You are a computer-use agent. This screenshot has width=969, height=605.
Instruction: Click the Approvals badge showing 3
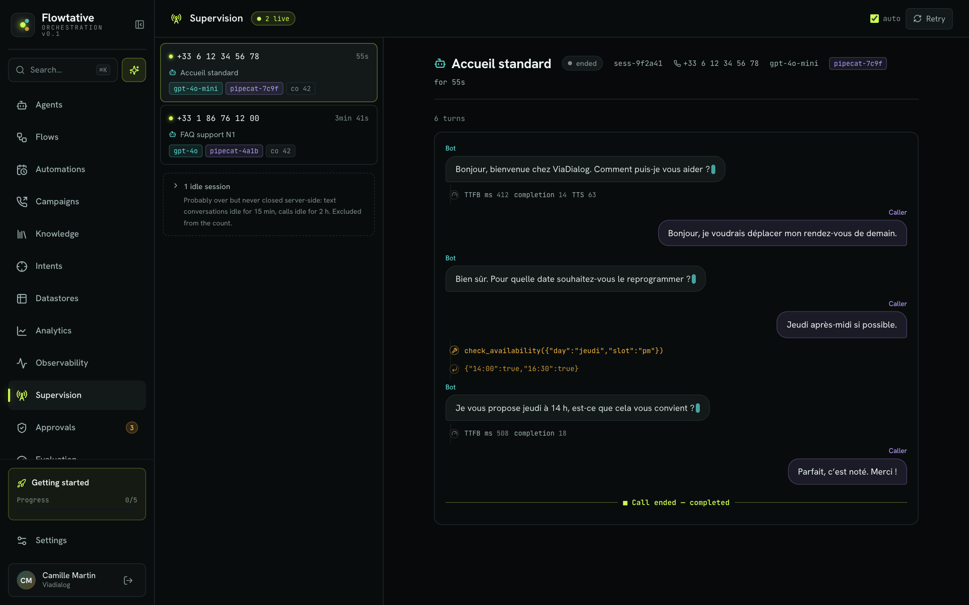pyautogui.click(x=131, y=428)
